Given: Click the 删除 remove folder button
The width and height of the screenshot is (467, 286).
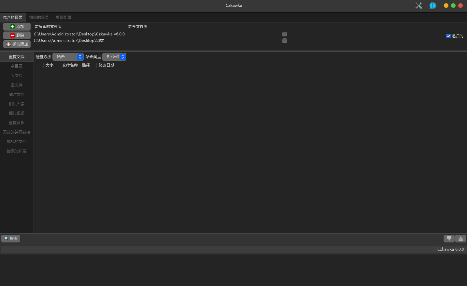Looking at the screenshot, I should click(x=17, y=35).
